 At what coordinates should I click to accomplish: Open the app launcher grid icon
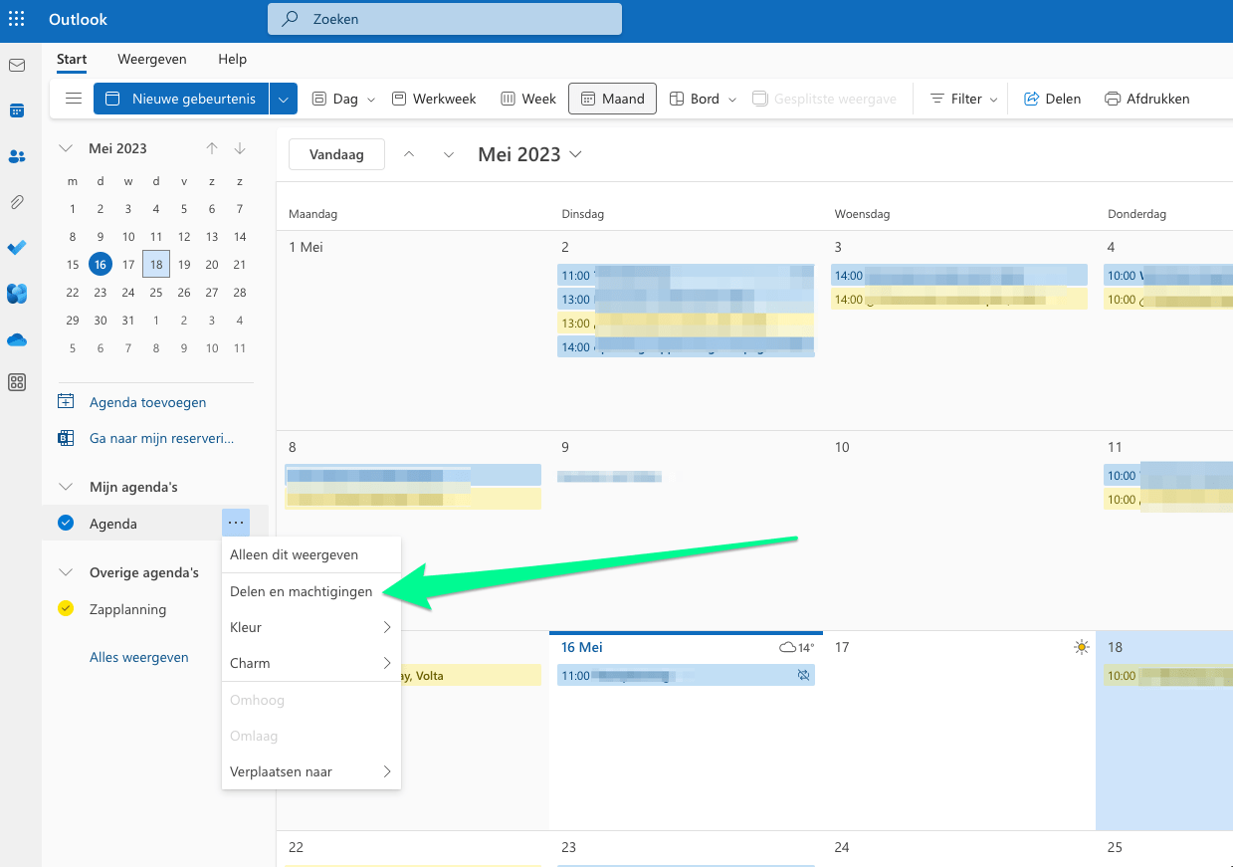[x=17, y=19]
